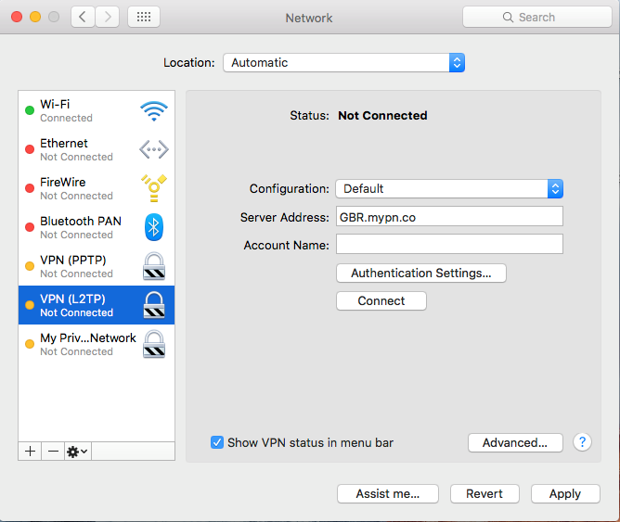This screenshot has height=522, width=620.
Task: Open the Location dropdown
Action: click(343, 63)
